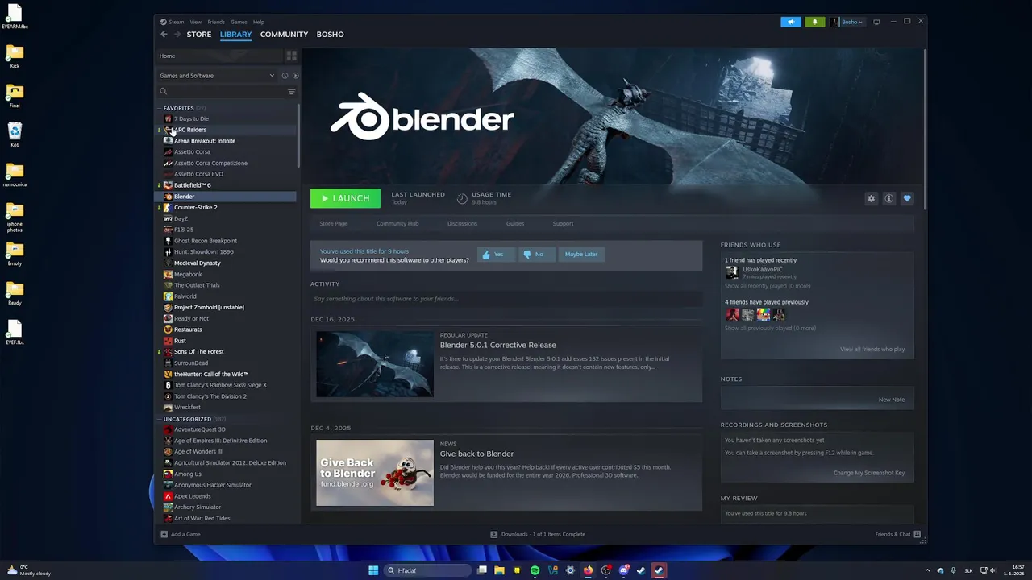The image size is (1032, 580).
Task: Open the View menu
Action: tap(196, 22)
